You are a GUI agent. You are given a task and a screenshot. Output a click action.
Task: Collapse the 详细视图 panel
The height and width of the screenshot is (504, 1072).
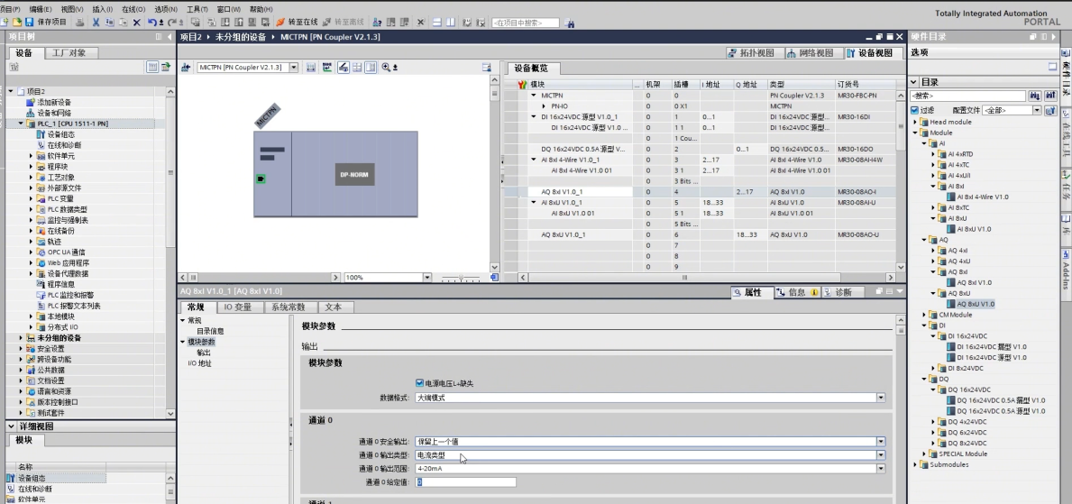pyautogui.click(x=11, y=426)
